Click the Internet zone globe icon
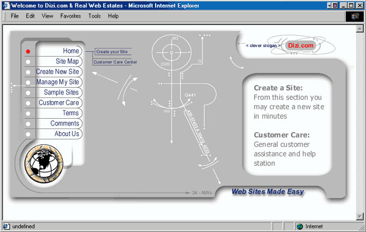The width and height of the screenshot is (366, 232). tap(300, 226)
